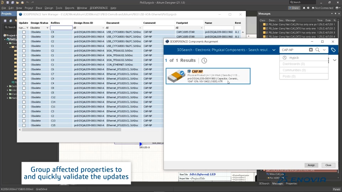Check the Update box for the C15 row
Viewport: 342px width, 192px height.
(x=24, y=126)
